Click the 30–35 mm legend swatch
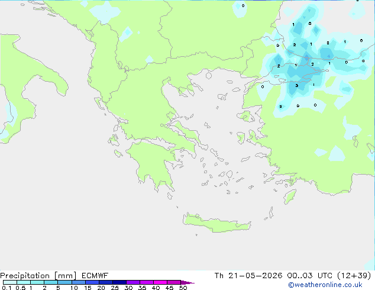Screen dimensions: 375x290 click(x=132, y=282)
